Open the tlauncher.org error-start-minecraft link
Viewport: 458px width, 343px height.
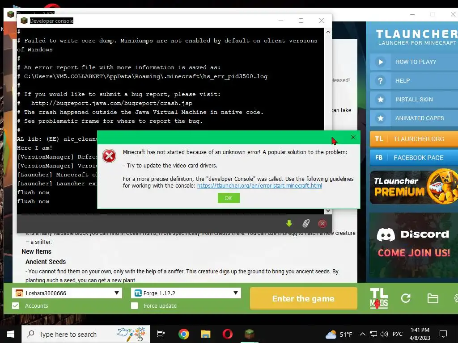pos(259,186)
